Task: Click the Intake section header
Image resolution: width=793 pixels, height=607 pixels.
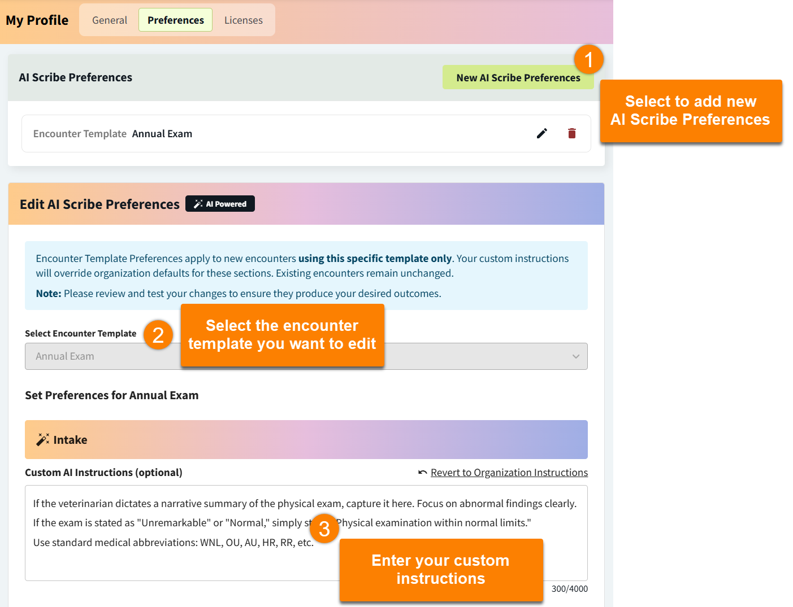Action: coord(306,439)
